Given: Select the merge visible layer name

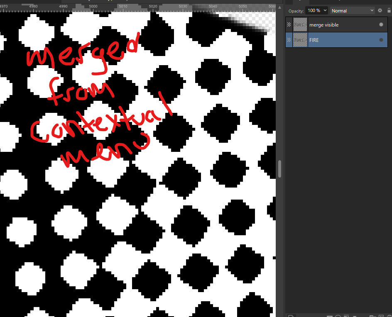Looking at the screenshot, I should (x=324, y=25).
